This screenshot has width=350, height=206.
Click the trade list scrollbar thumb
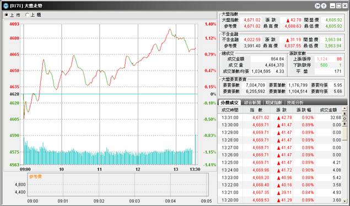[x=345, y=133]
